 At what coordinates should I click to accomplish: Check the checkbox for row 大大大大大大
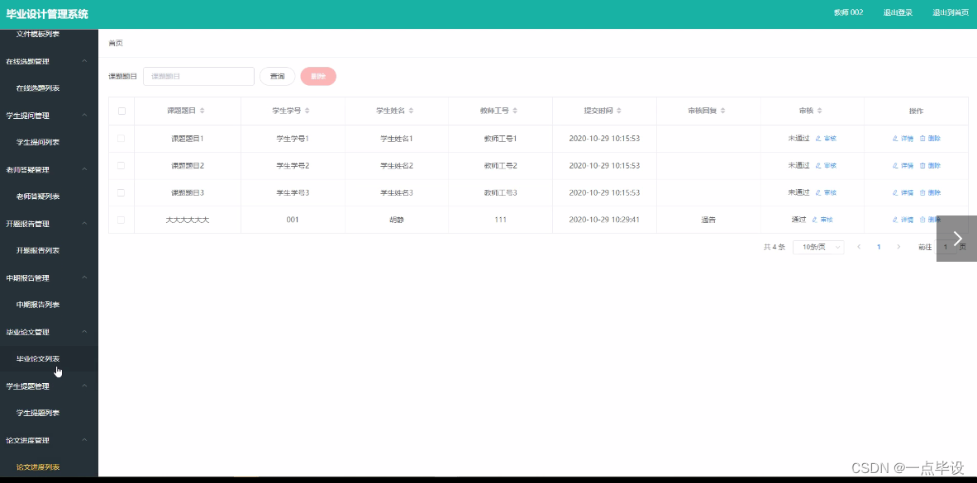click(121, 220)
